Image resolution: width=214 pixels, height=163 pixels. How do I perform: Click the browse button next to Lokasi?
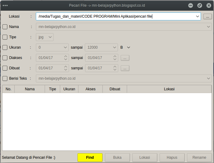point(208,16)
